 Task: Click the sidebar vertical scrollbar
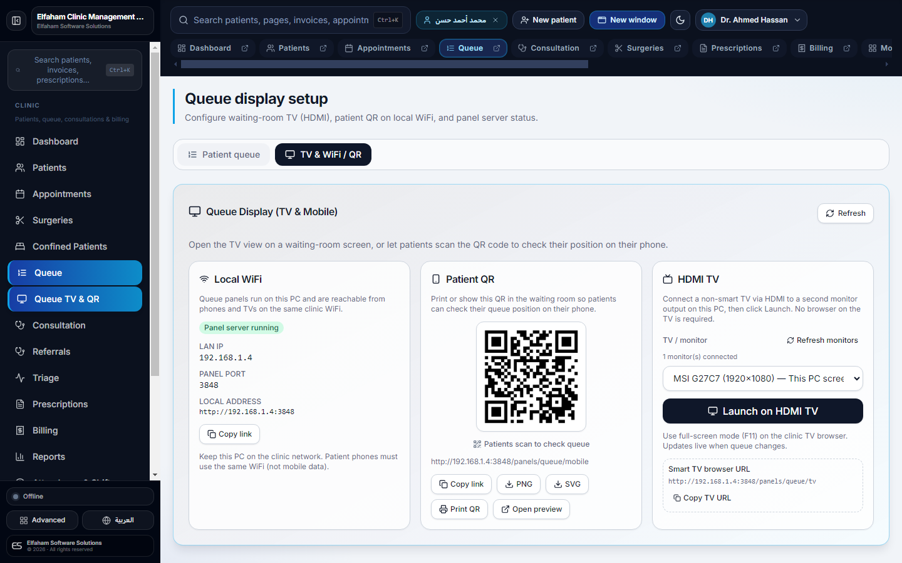[x=155, y=214]
